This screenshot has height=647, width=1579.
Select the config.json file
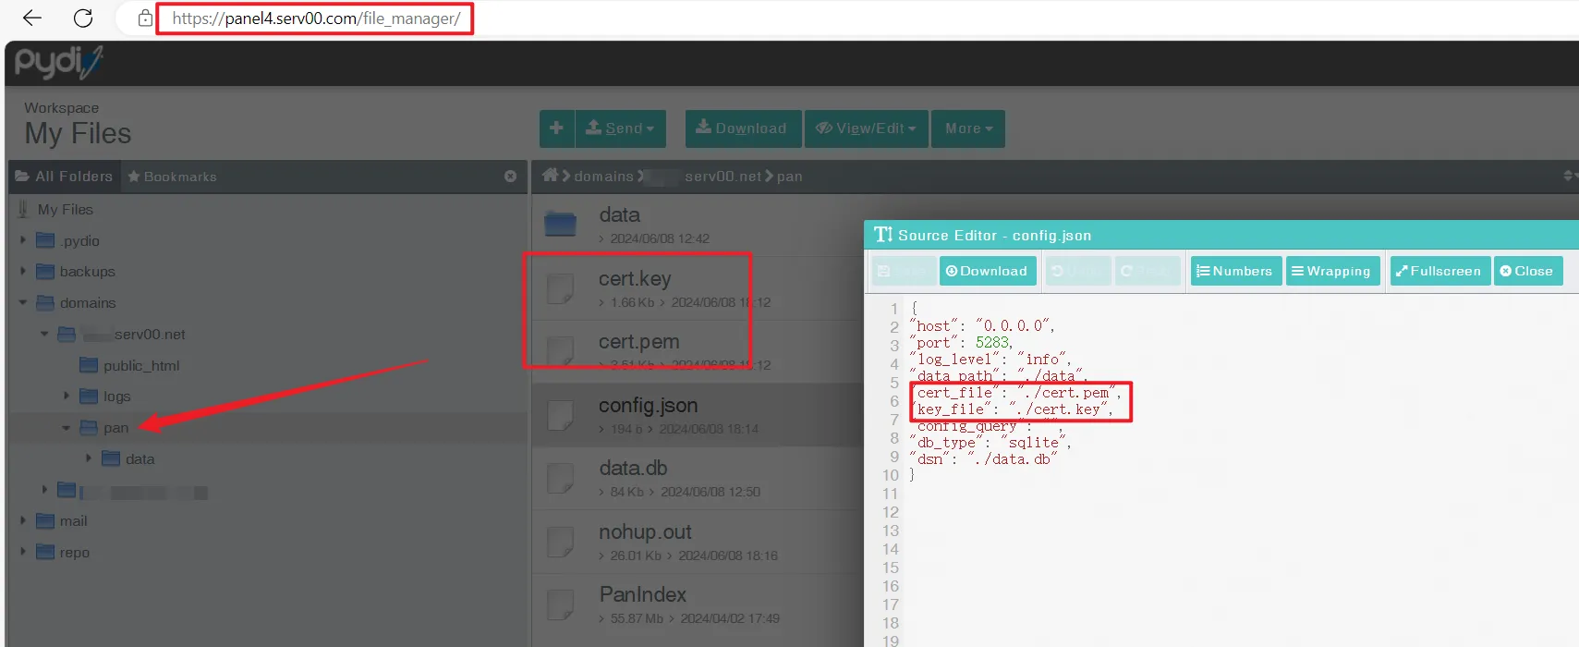click(698, 415)
